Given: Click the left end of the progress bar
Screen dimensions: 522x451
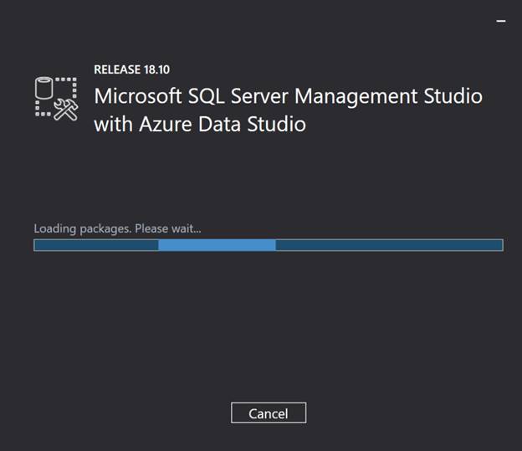Looking at the screenshot, I should (37, 245).
